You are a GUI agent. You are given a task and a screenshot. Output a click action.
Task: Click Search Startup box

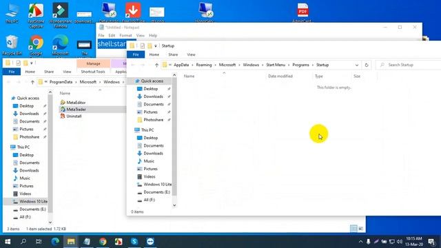tap(409, 65)
